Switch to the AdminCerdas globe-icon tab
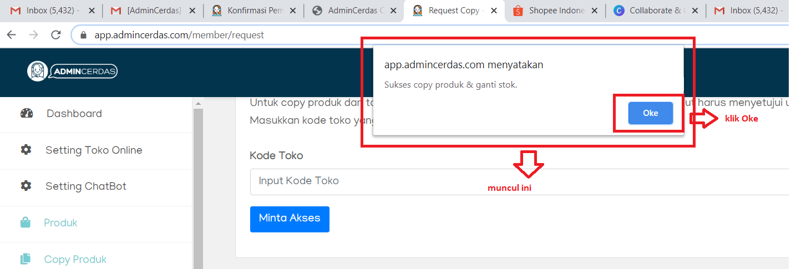The image size is (791, 269). click(354, 11)
